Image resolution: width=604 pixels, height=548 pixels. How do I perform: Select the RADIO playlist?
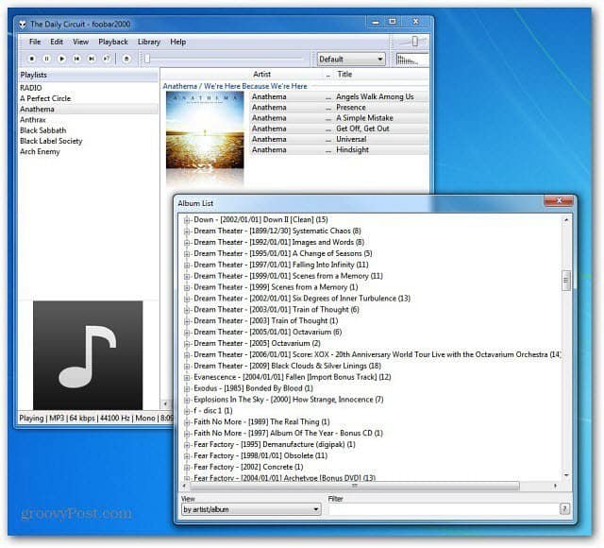tap(88, 88)
